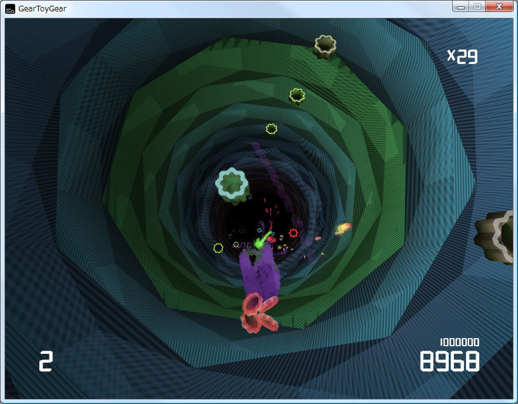Click the large gear at right edge

coord(495,237)
